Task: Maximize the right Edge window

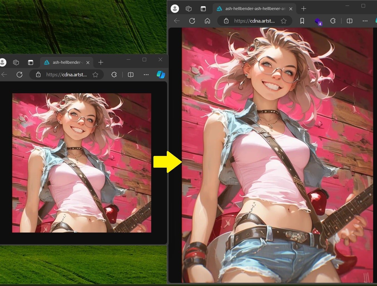Action: click(363, 6)
